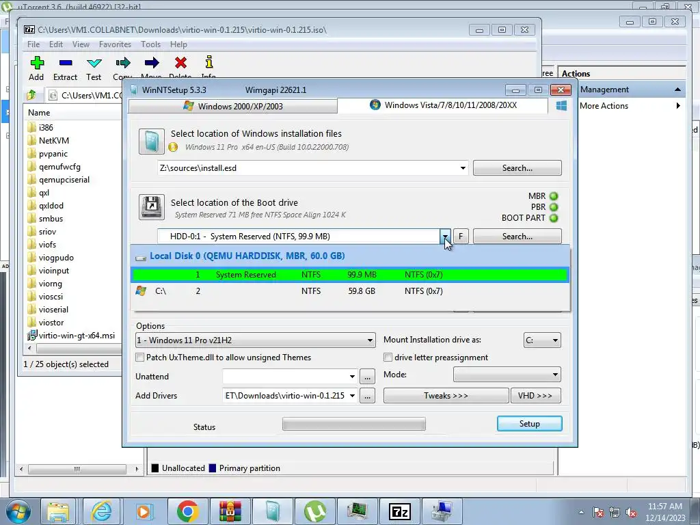Screen dimensions: 700x525
Task: Expand More Actions submenu arrow
Action: point(678,106)
